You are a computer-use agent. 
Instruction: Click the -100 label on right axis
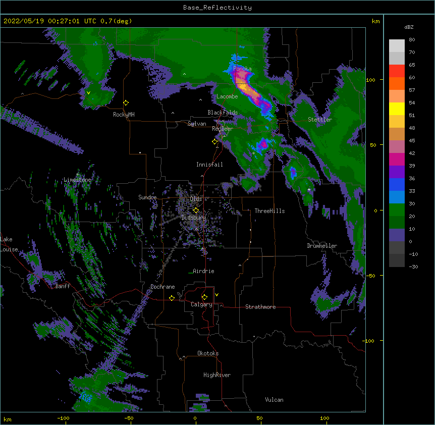pyautogui.click(x=369, y=341)
